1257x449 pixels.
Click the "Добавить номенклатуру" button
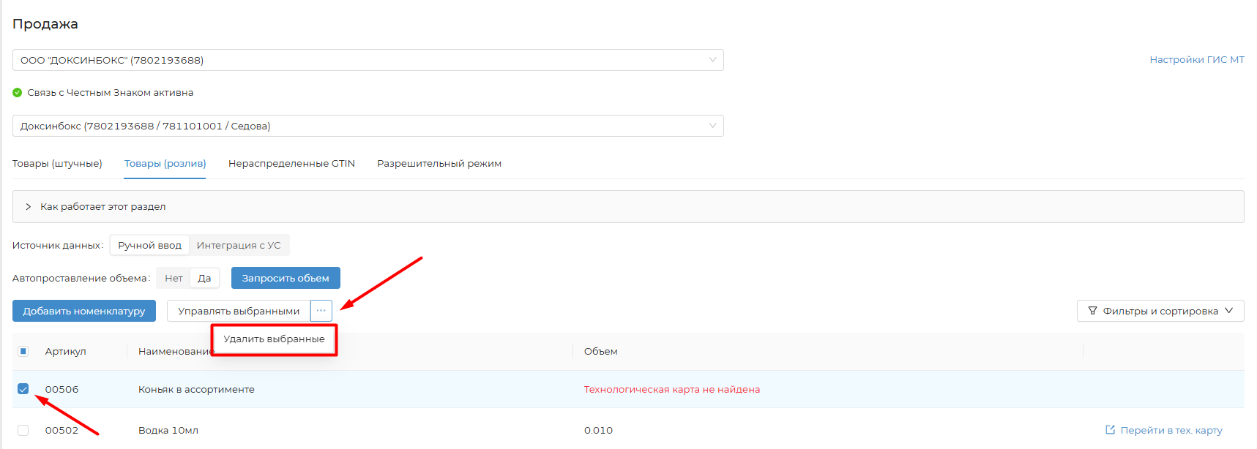click(x=84, y=311)
